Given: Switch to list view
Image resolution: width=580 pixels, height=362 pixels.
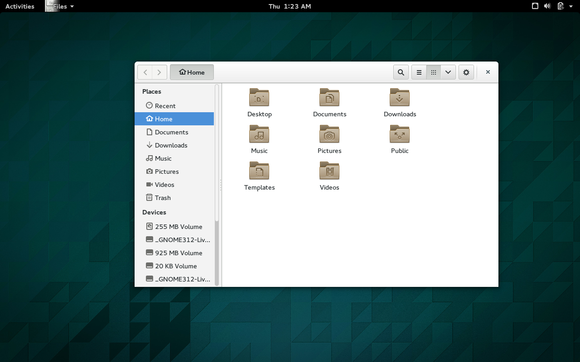Looking at the screenshot, I should pos(419,72).
